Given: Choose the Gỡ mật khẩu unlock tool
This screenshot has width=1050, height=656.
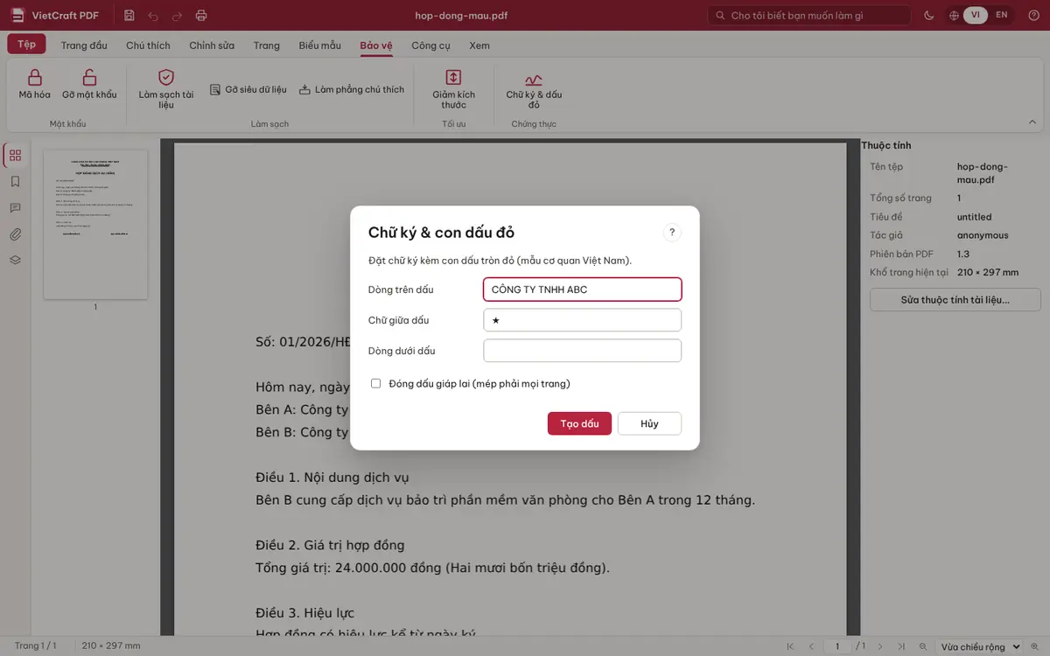Looking at the screenshot, I should click(89, 85).
